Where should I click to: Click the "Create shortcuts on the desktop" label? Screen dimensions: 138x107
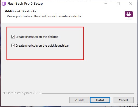pos(37,37)
